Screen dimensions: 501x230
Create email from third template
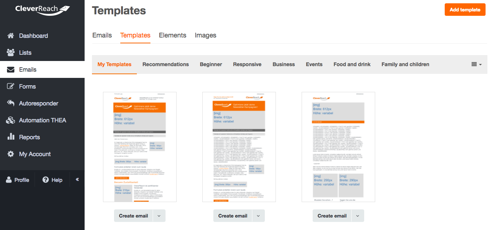[332, 216]
